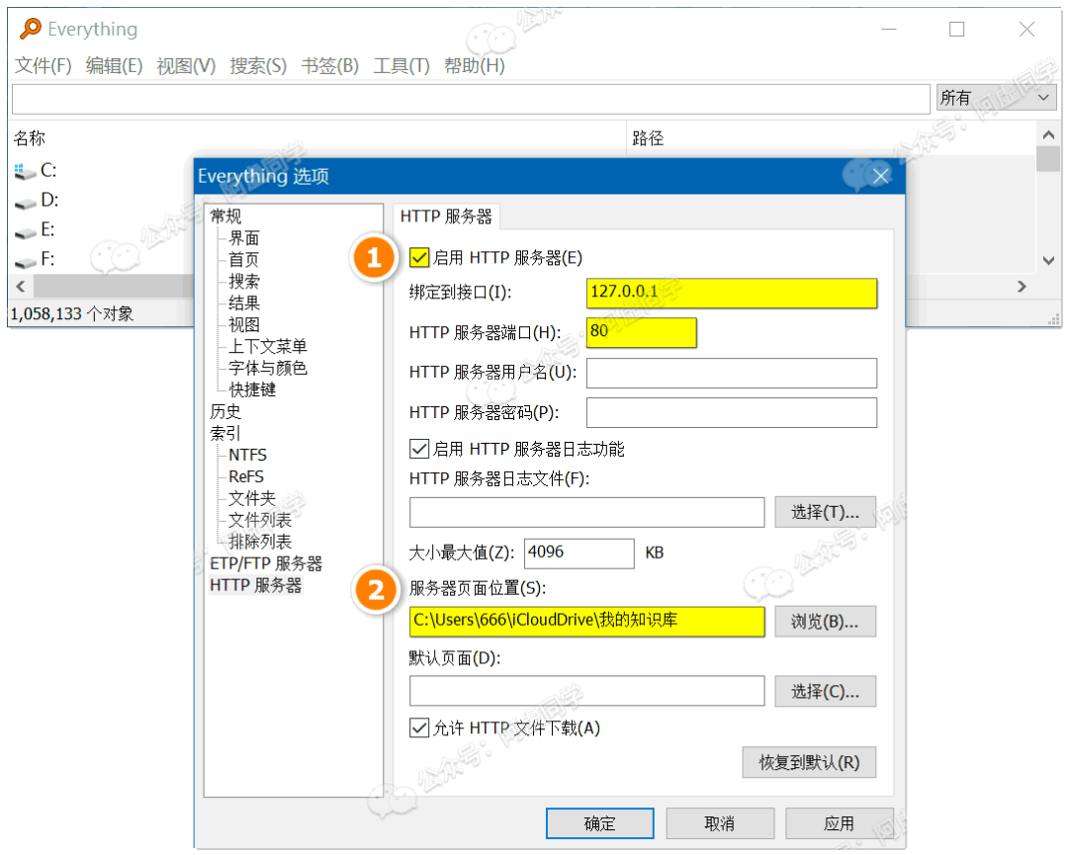Click results vertical scrollbar up arrow
Viewport: 1068px width, 855px height.
point(1048,134)
